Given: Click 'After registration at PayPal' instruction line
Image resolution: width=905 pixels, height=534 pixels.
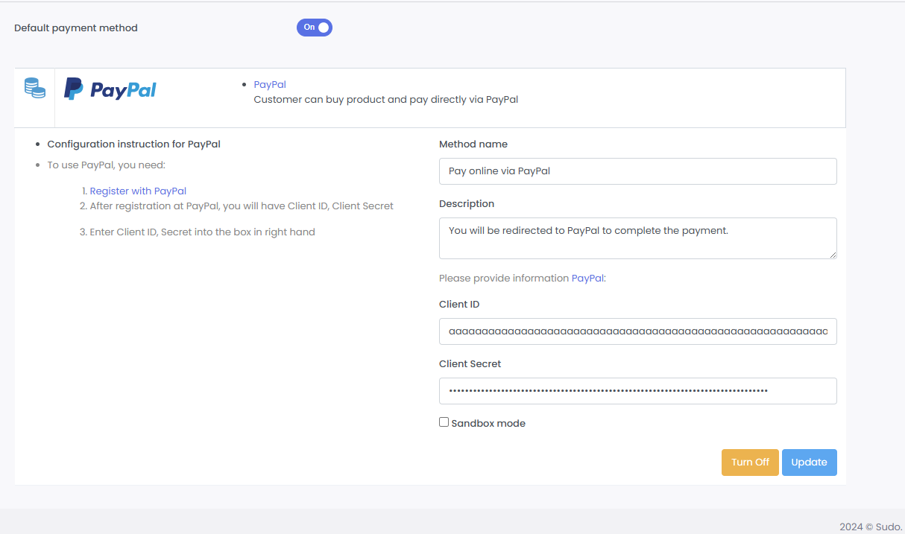Looking at the screenshot, I should click(242, 206).
